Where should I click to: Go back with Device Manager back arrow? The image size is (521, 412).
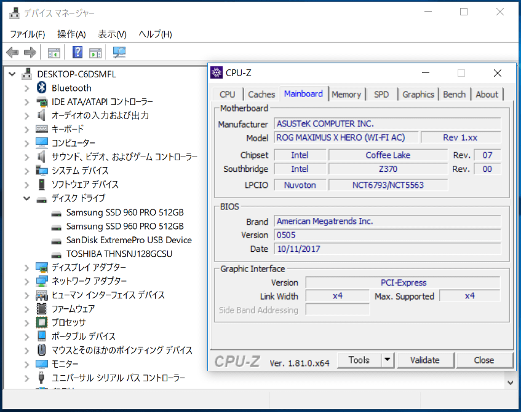(12, 52)
